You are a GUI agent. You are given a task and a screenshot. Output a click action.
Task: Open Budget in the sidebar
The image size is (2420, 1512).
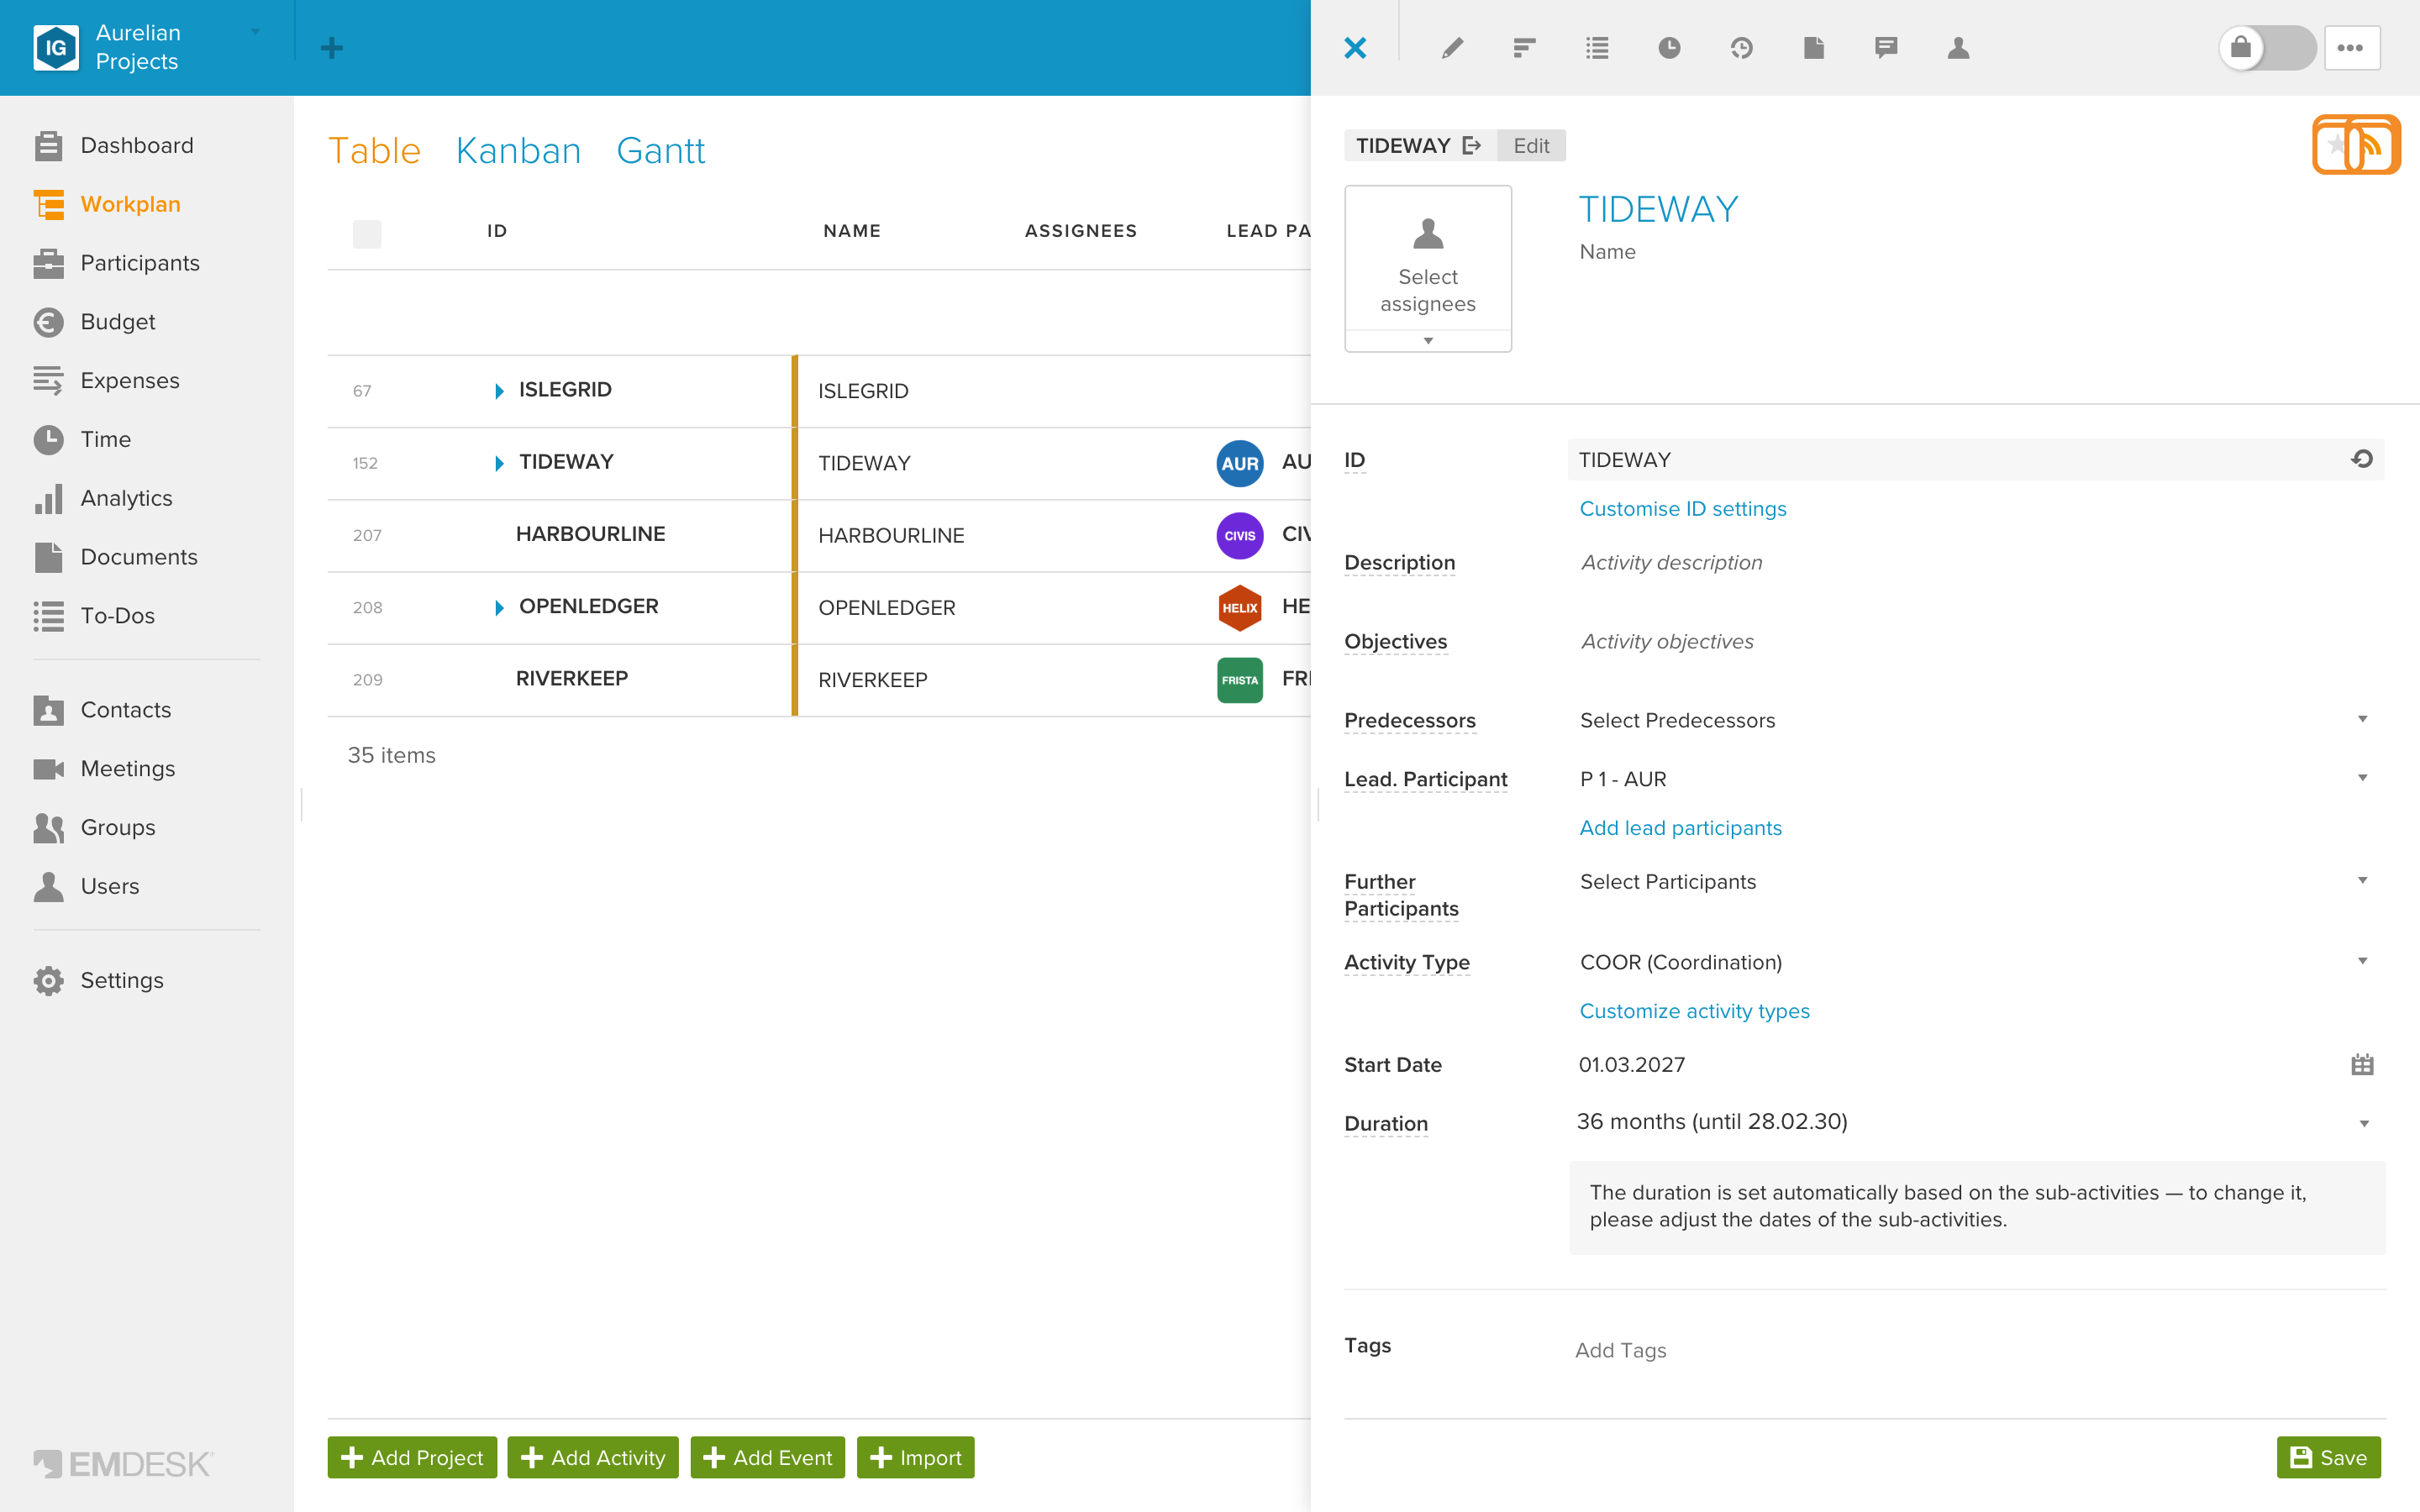pyautogui.click(x=117, y=322)
